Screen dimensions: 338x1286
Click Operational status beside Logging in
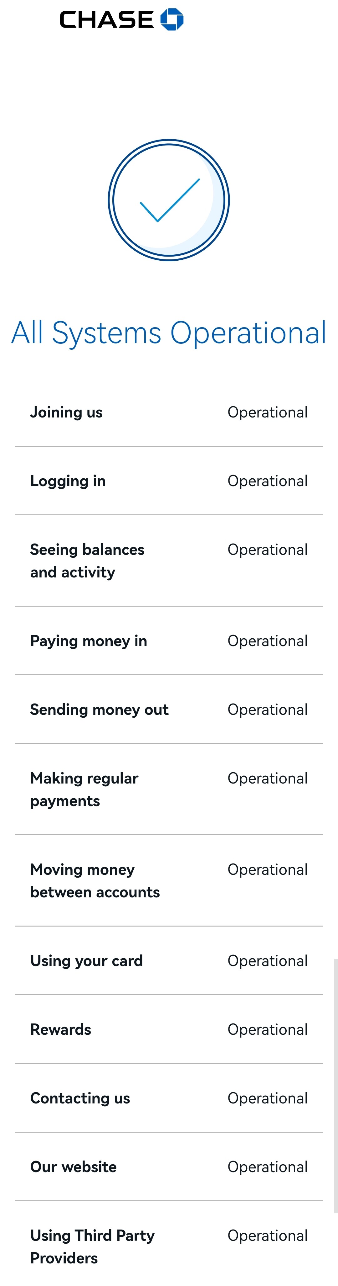pyautogui.click(x=267, y=481)
